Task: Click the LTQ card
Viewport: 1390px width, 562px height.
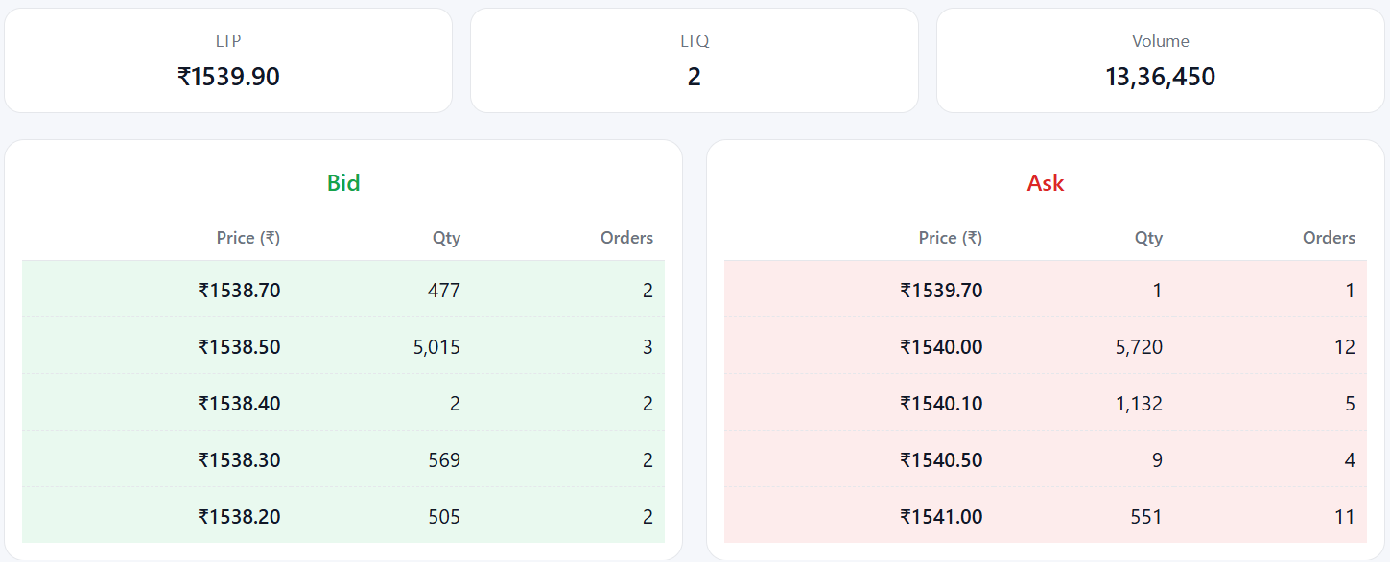Action: [x=694, y=59]
